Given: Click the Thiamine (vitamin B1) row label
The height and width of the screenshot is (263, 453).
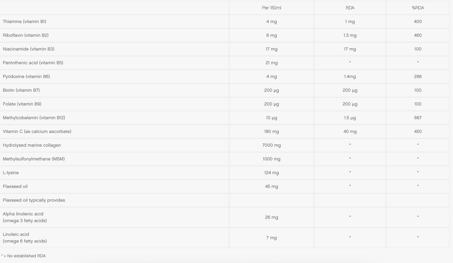Looking at the screenshot, I should (x=24, y=21).
